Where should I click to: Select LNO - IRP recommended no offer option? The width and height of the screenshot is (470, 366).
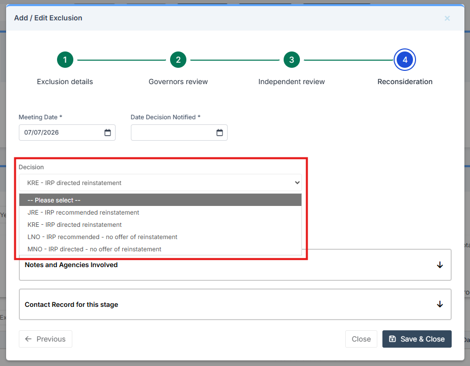pyautogui.click(x=160, y=237)
